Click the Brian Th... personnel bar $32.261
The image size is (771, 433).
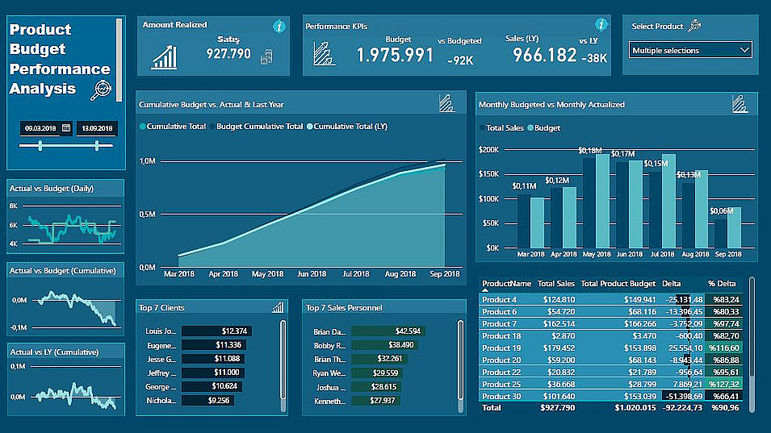pyautogui.click(x=379, y=359)
